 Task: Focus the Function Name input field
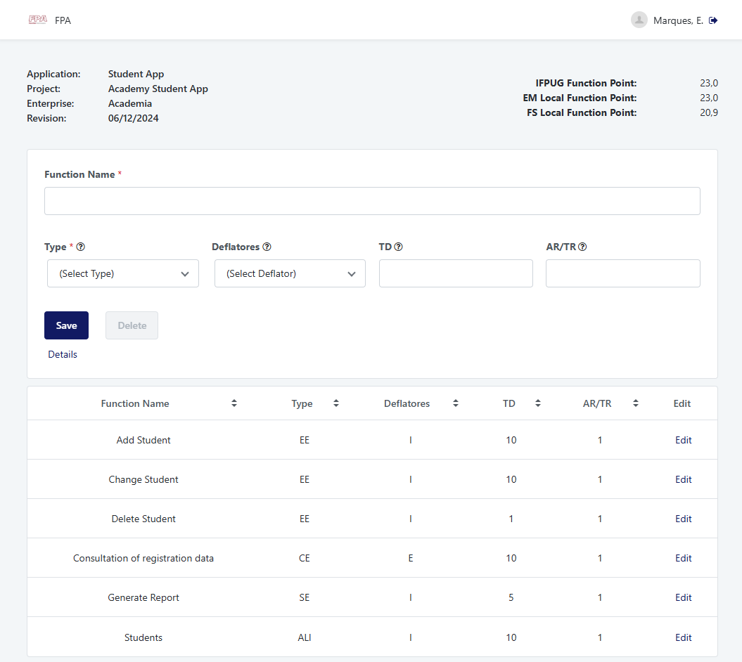point(372,201)
